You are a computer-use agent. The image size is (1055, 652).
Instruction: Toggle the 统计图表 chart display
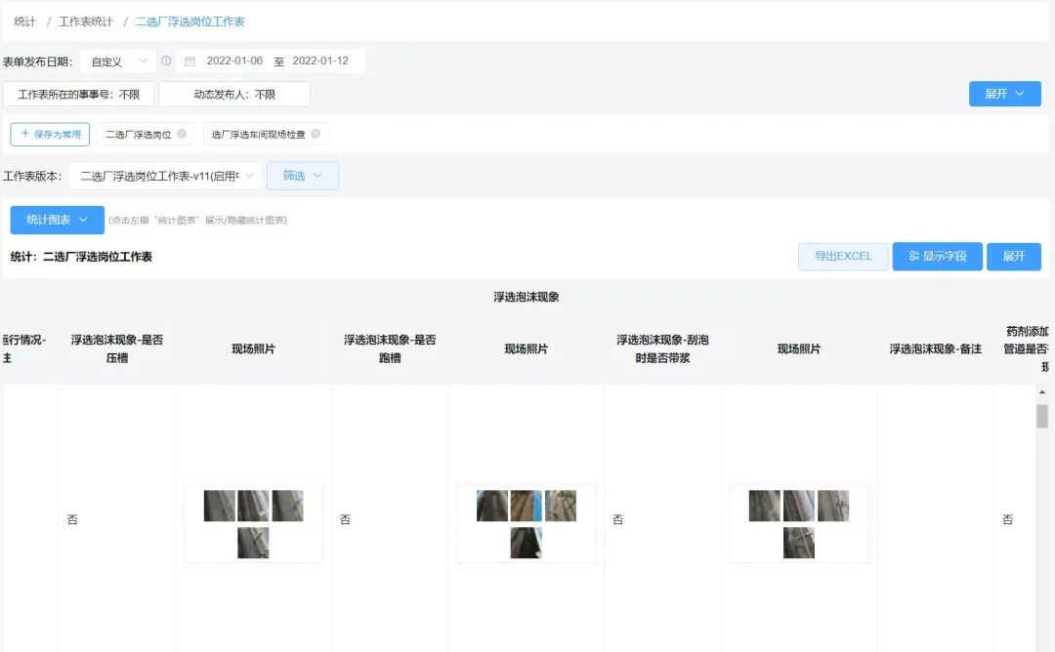pos(58,220)
